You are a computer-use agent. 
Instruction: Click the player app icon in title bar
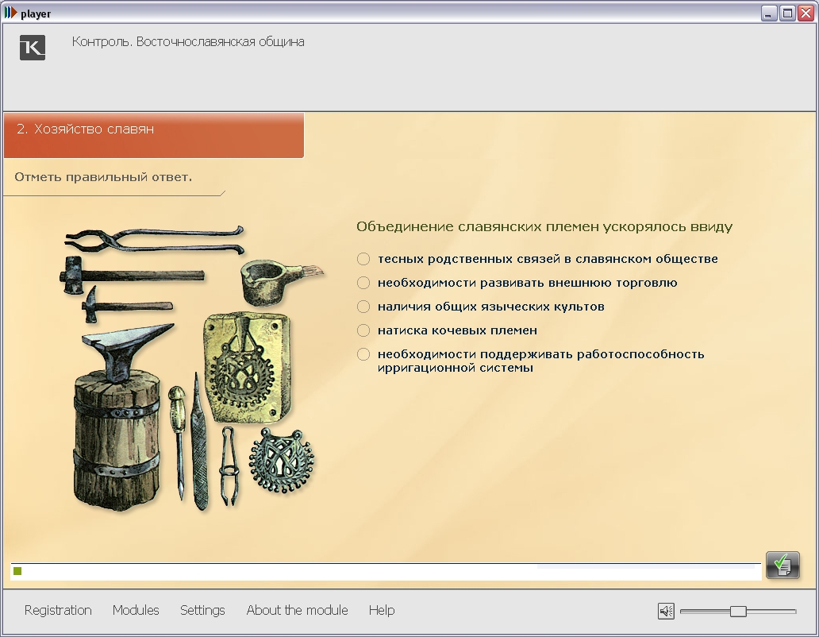pyautogui.click(x=10, y=13)
